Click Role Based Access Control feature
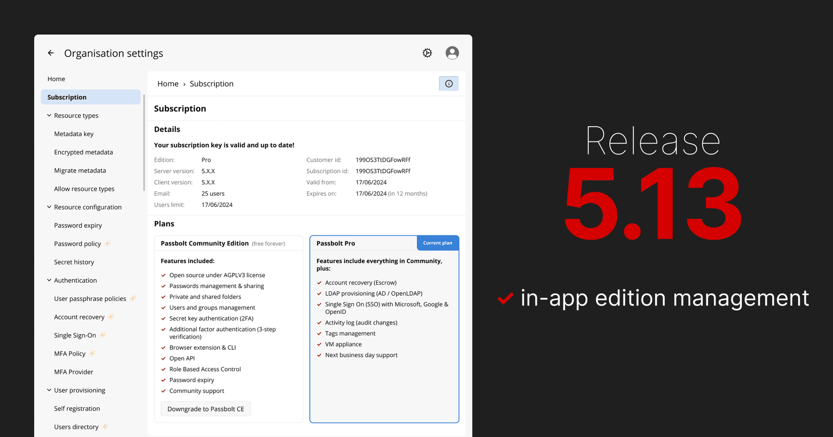 [x=205, y=369]
